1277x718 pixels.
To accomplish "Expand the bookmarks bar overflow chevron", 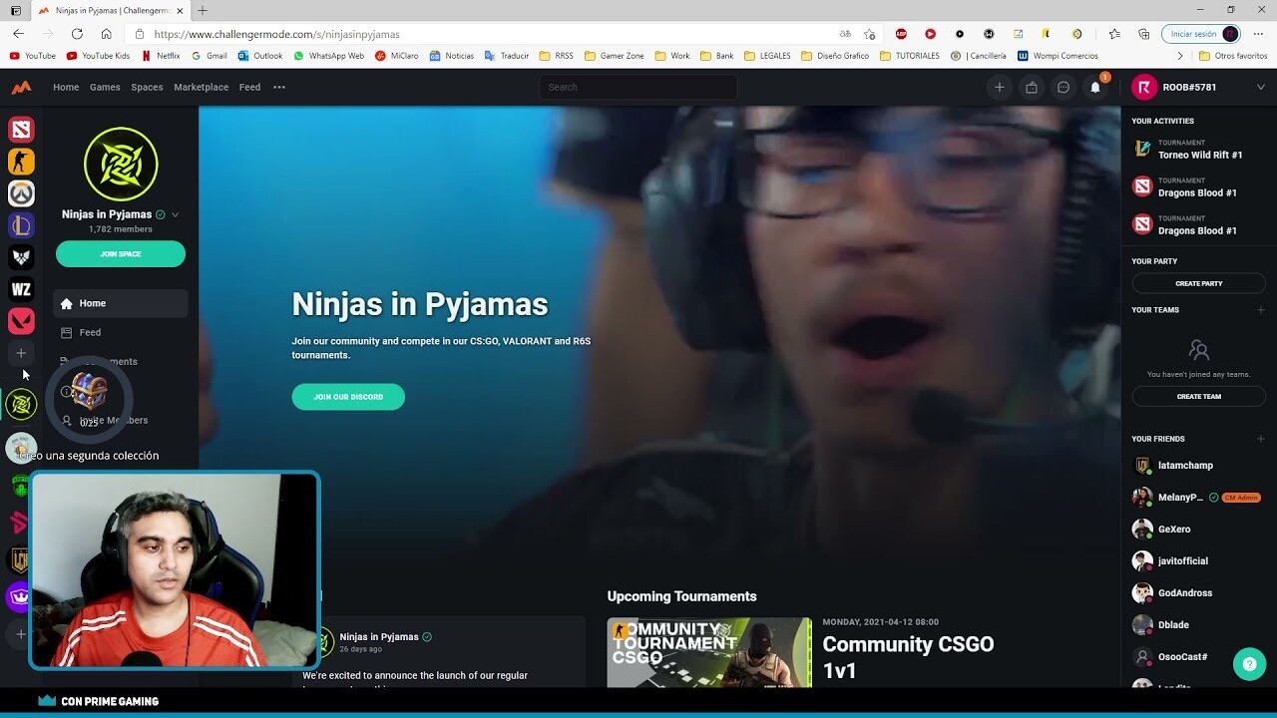I will click(x=1180, y=56).
